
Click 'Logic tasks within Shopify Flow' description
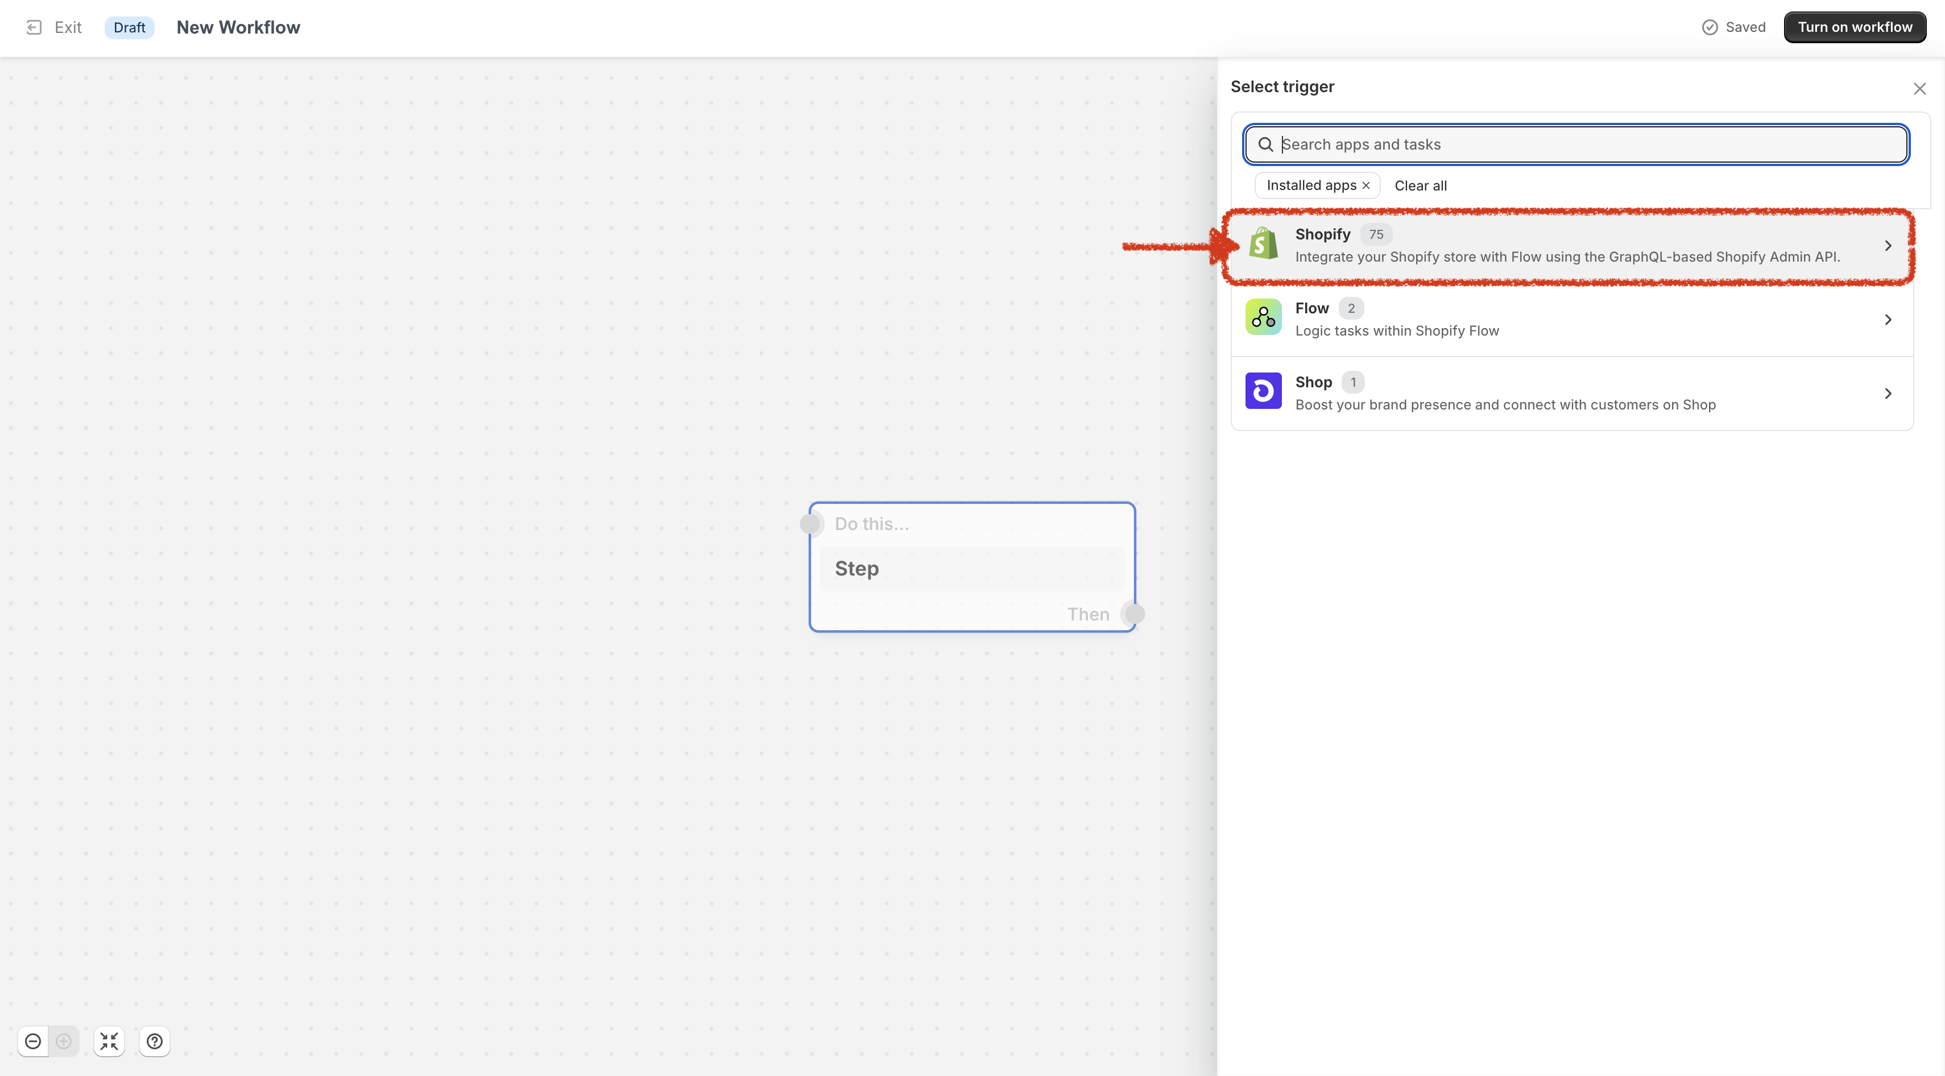(x=1397, y=331)
